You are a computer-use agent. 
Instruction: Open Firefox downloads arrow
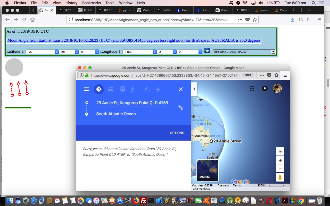coord(293,20)
